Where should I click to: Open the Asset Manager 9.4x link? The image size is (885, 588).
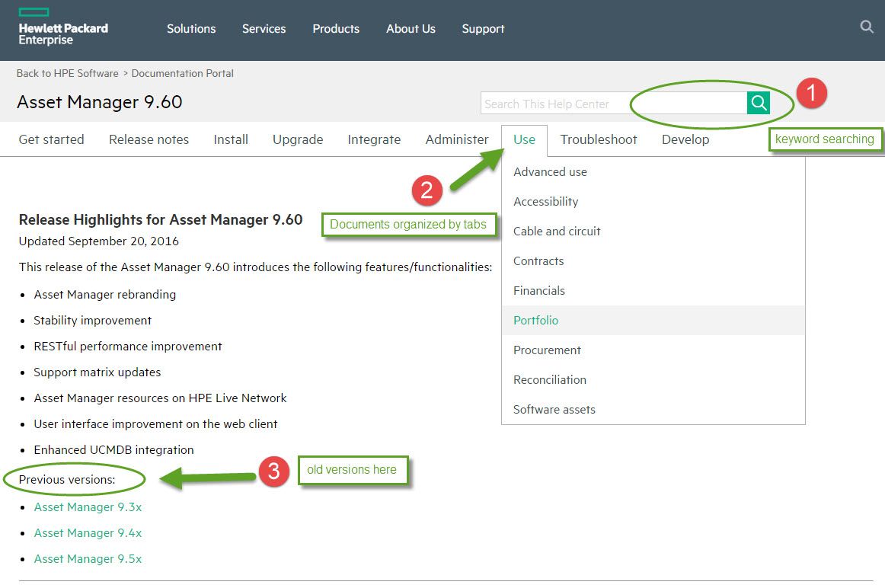coord(88,533)
